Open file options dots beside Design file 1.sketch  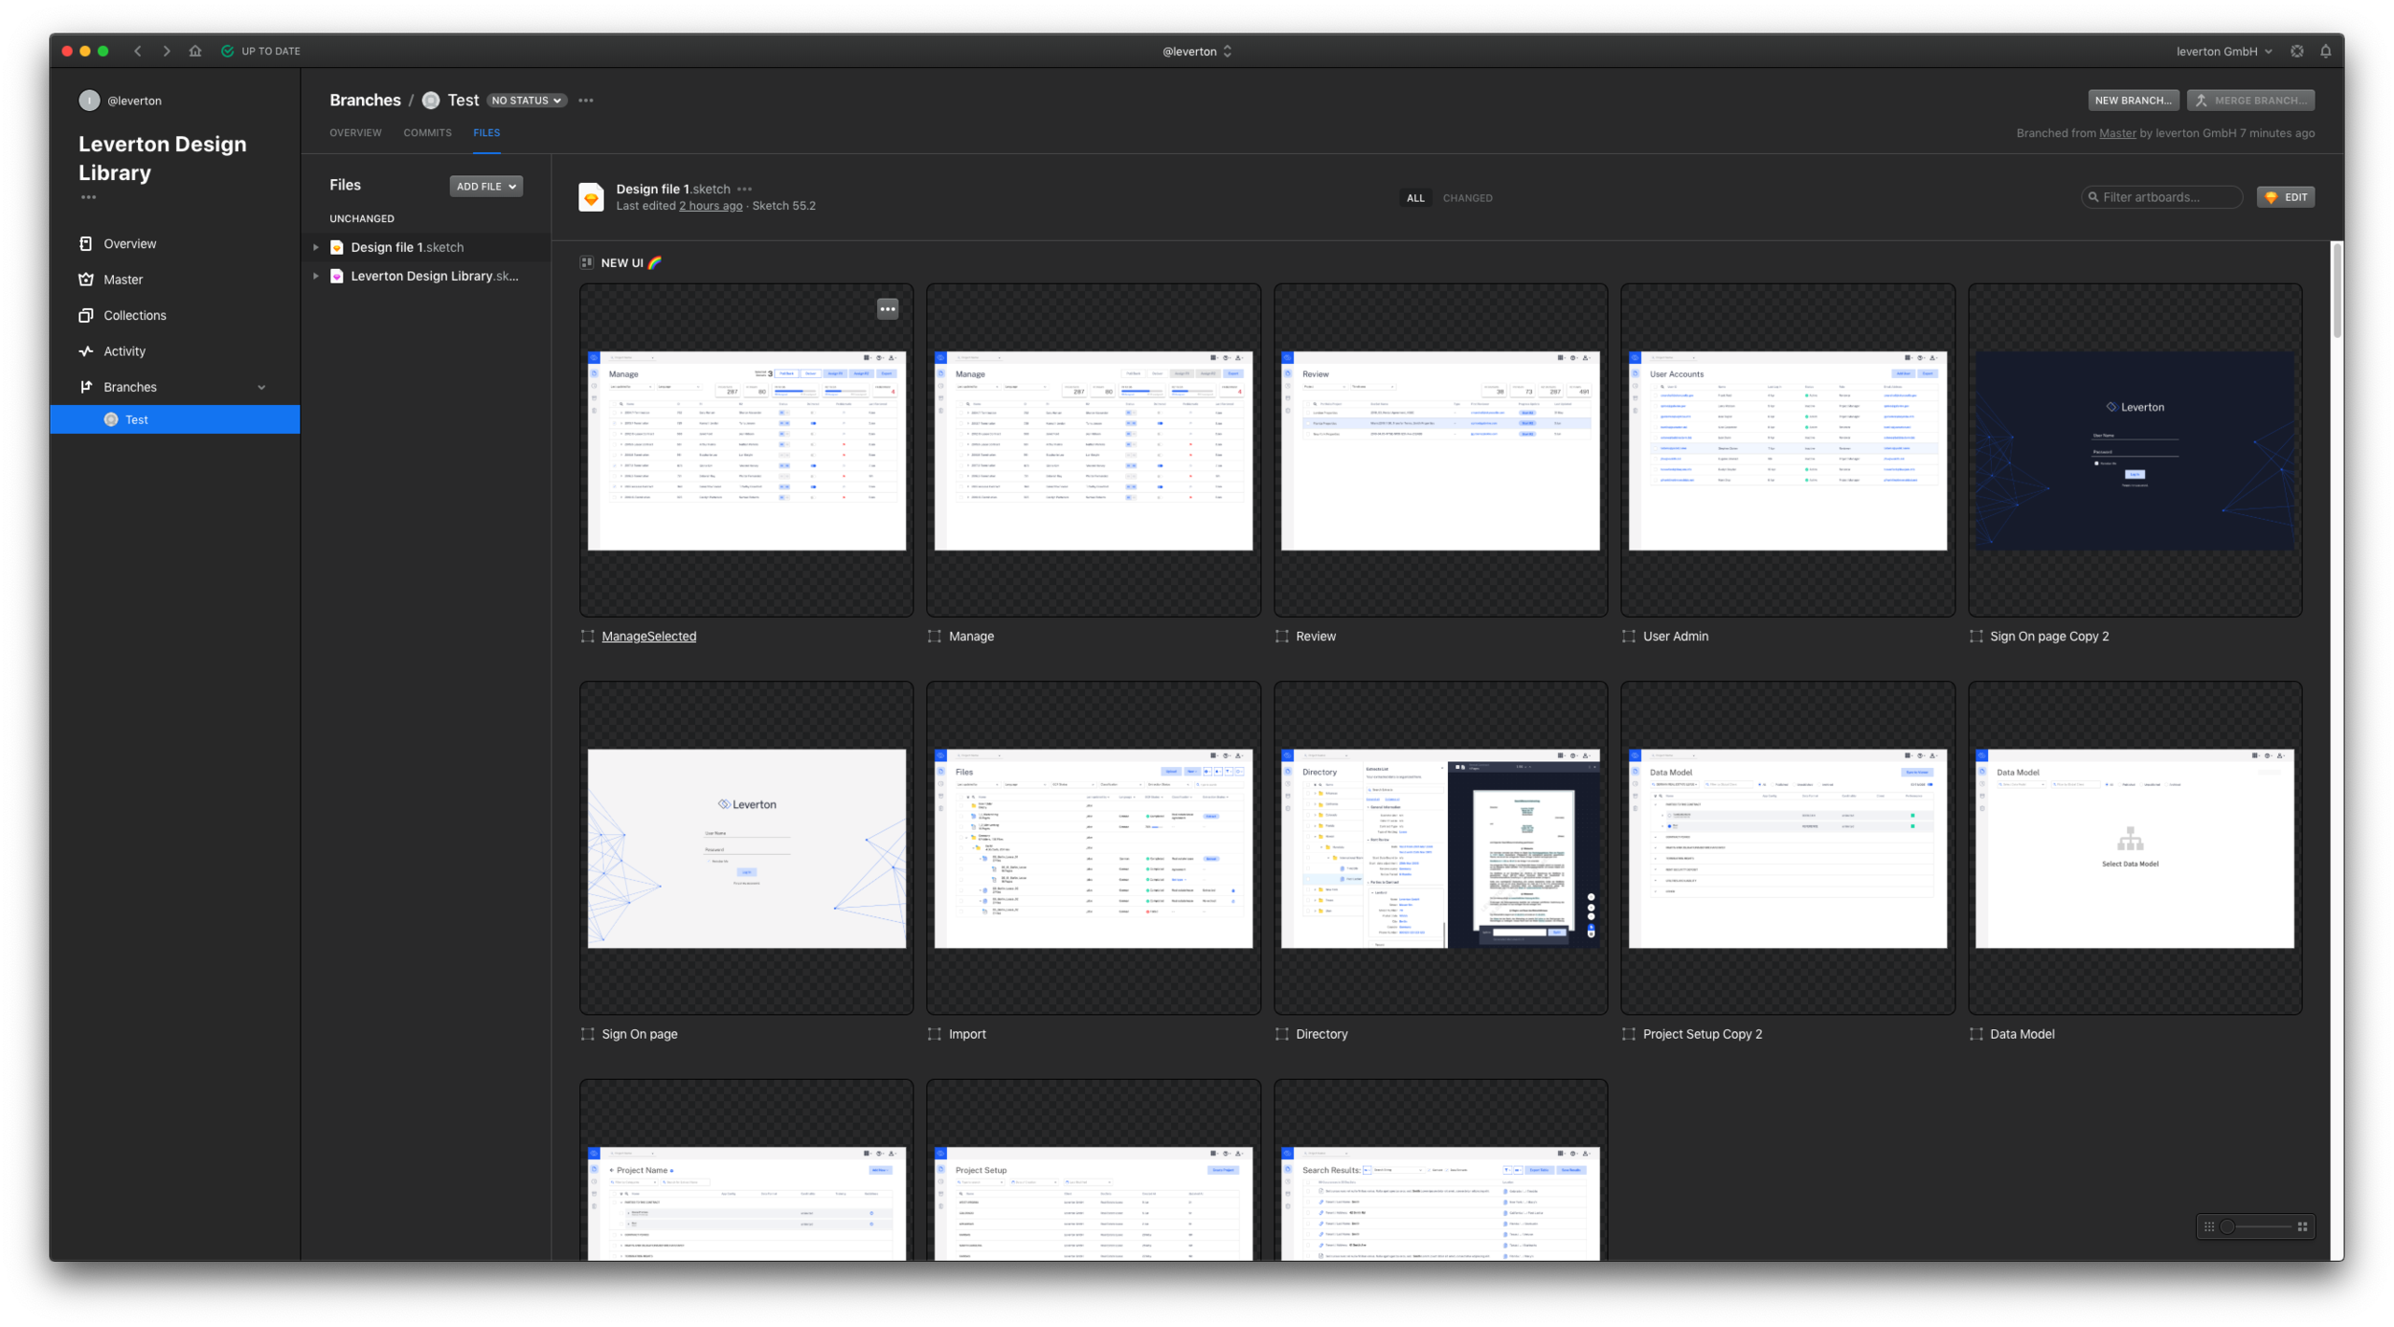pyautogui.click(x=745, y=189)
